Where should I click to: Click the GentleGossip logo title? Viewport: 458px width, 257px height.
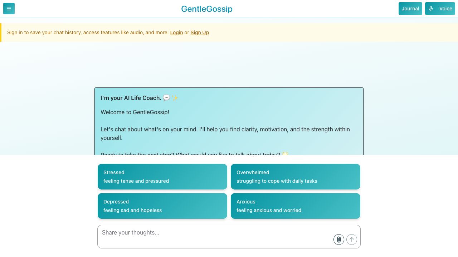point(207,9)
